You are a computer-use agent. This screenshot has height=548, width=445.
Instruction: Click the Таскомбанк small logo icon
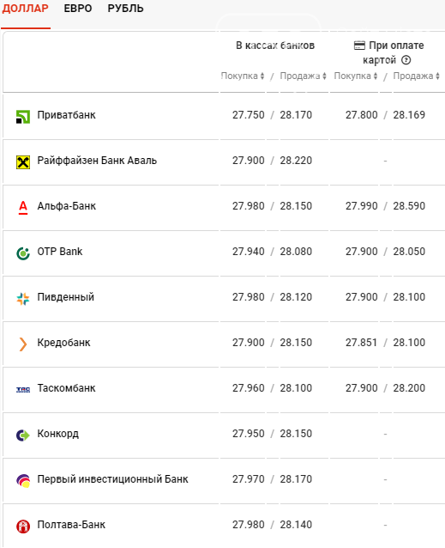(x=23, y=389)
